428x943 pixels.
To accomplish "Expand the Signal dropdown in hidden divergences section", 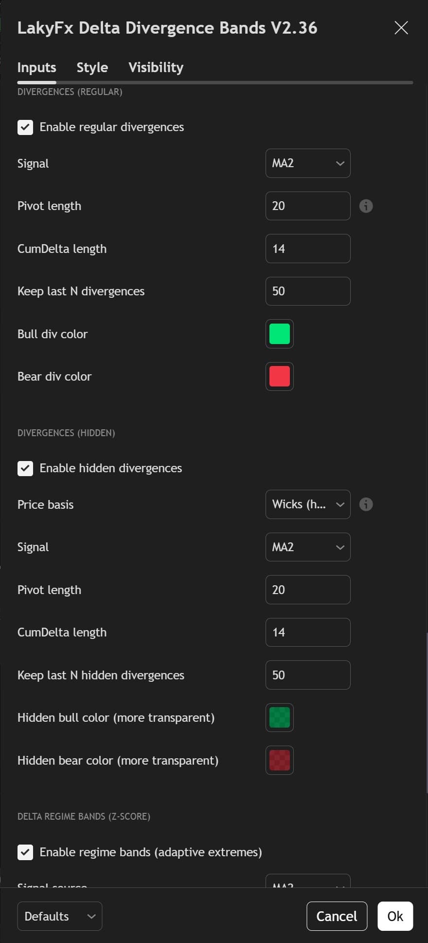I will click(x=308, y=547).
